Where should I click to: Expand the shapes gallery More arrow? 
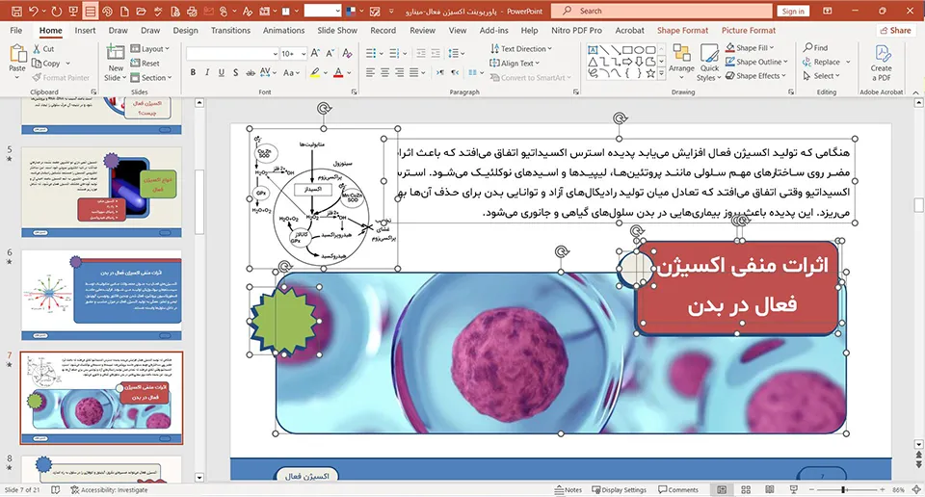[661, 75]
